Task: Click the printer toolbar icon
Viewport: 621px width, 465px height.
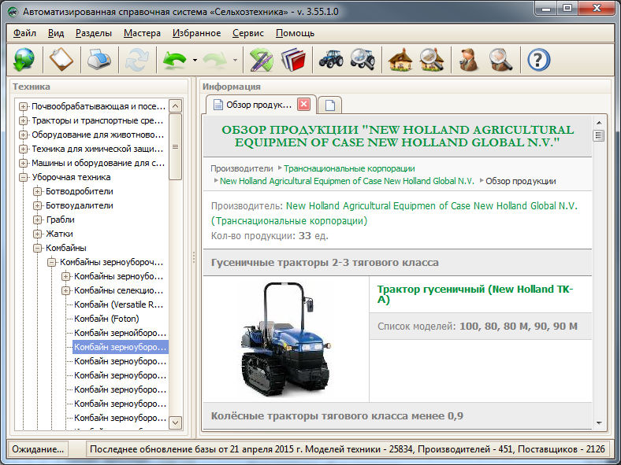Action: pos(99,60)
